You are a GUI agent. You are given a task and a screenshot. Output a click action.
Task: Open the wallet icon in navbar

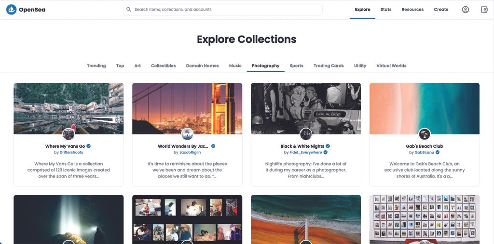484,10
